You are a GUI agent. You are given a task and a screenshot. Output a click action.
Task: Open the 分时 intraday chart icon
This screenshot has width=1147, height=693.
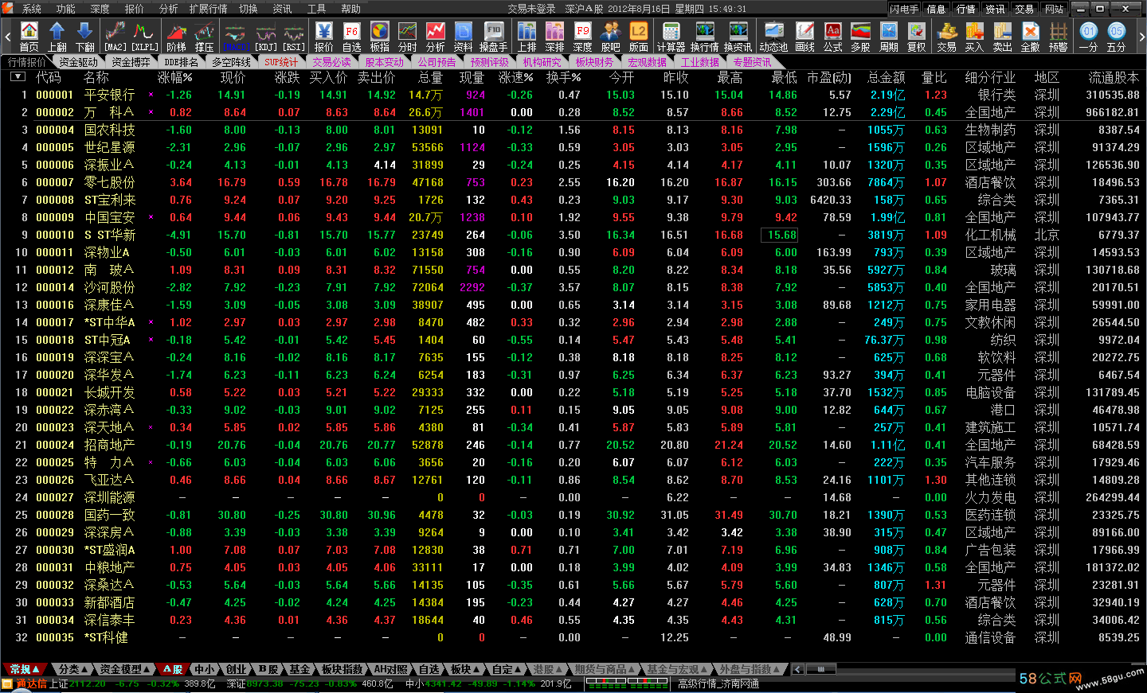point(408,37)
